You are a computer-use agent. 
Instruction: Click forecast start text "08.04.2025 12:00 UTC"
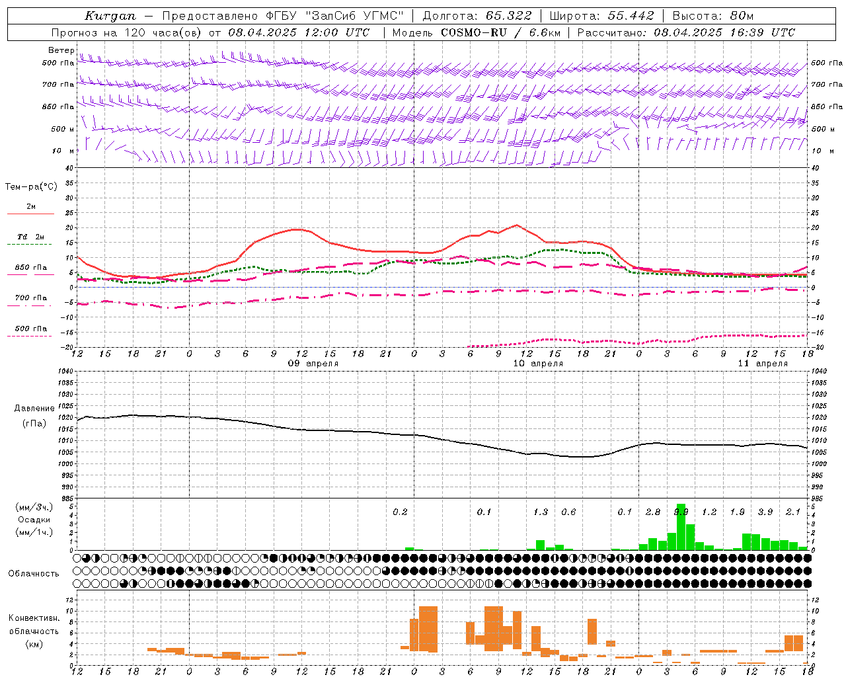299,32
